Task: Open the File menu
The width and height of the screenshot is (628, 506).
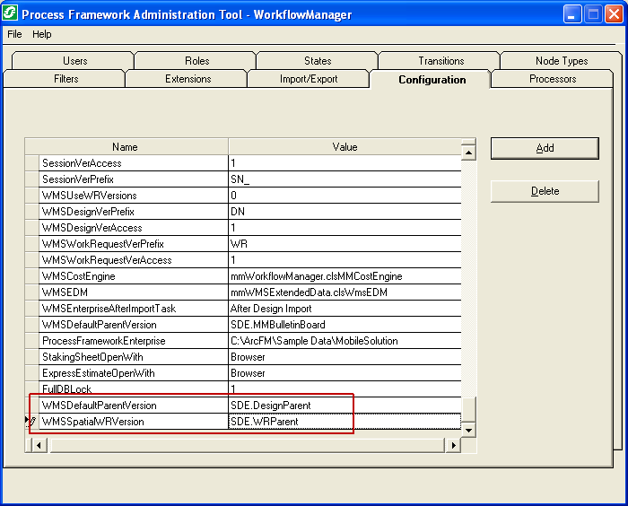Action: [x=14, y=34]
